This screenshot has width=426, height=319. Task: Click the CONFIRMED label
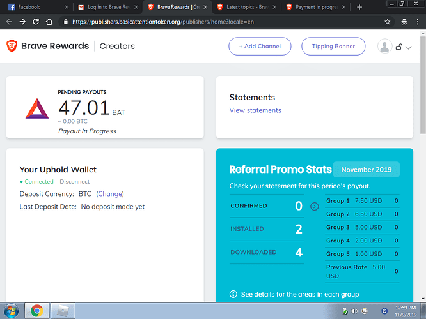(249, 205)
